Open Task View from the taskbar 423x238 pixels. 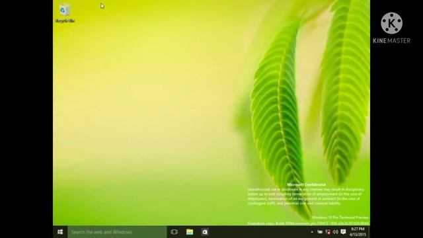tap(174, 232)
